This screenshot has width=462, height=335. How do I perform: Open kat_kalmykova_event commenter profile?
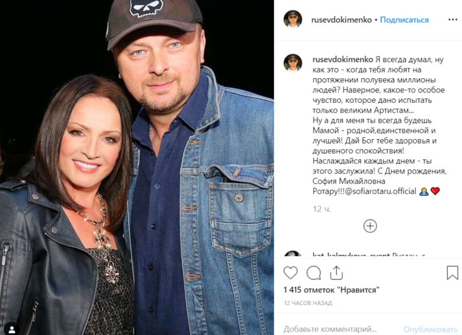tap(351, 255)
